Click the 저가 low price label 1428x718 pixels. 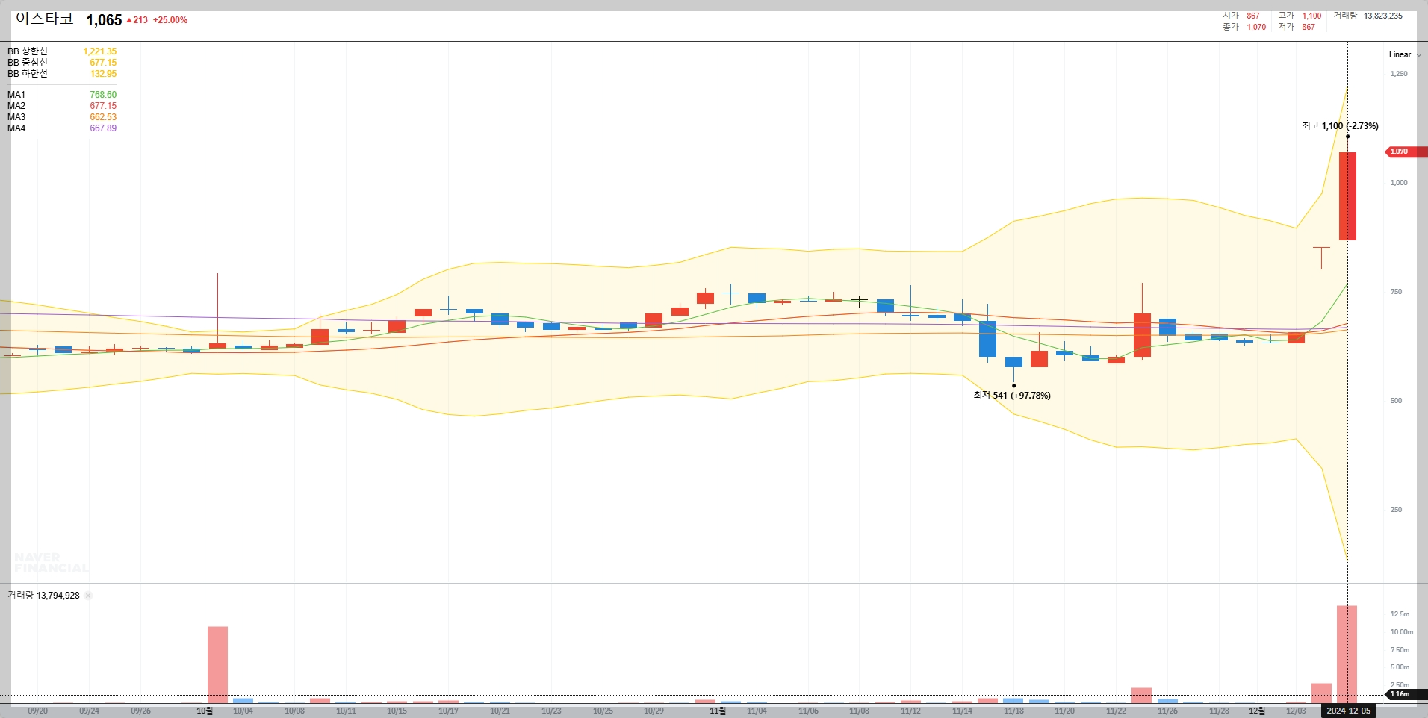(x=1286, y=27)
